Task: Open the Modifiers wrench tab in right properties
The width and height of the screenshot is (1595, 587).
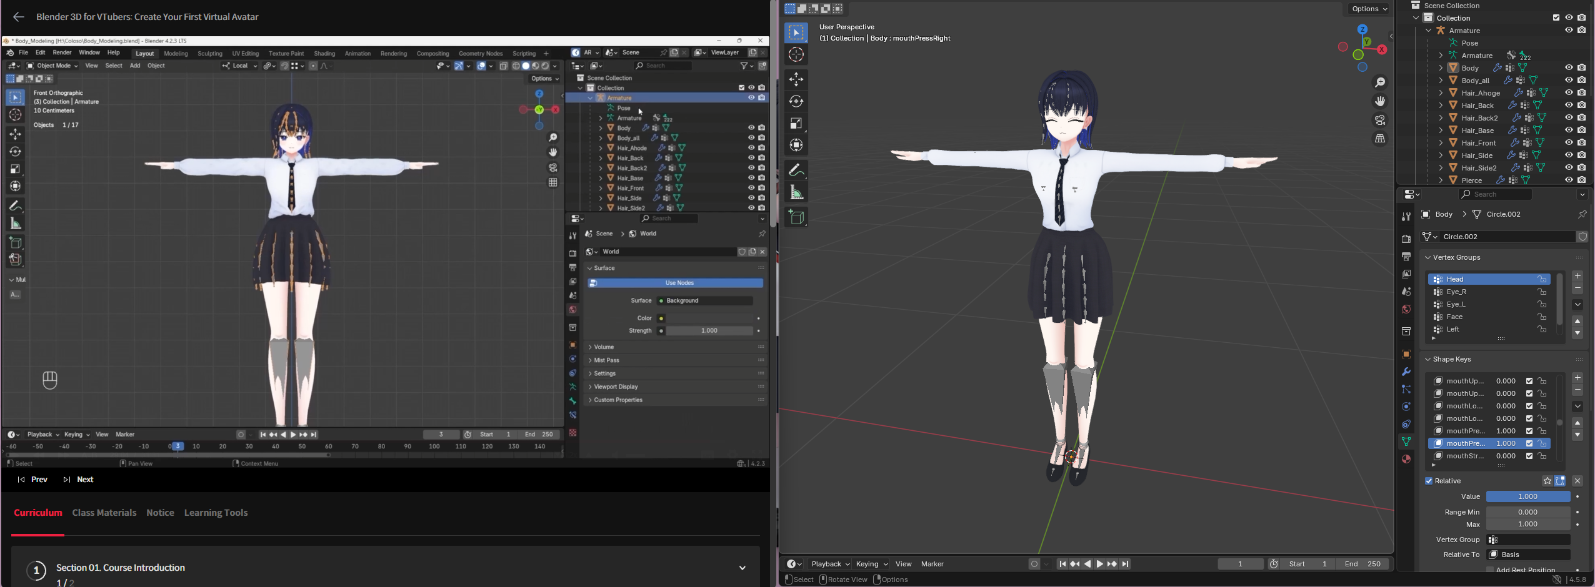Action: [1406, 372]
